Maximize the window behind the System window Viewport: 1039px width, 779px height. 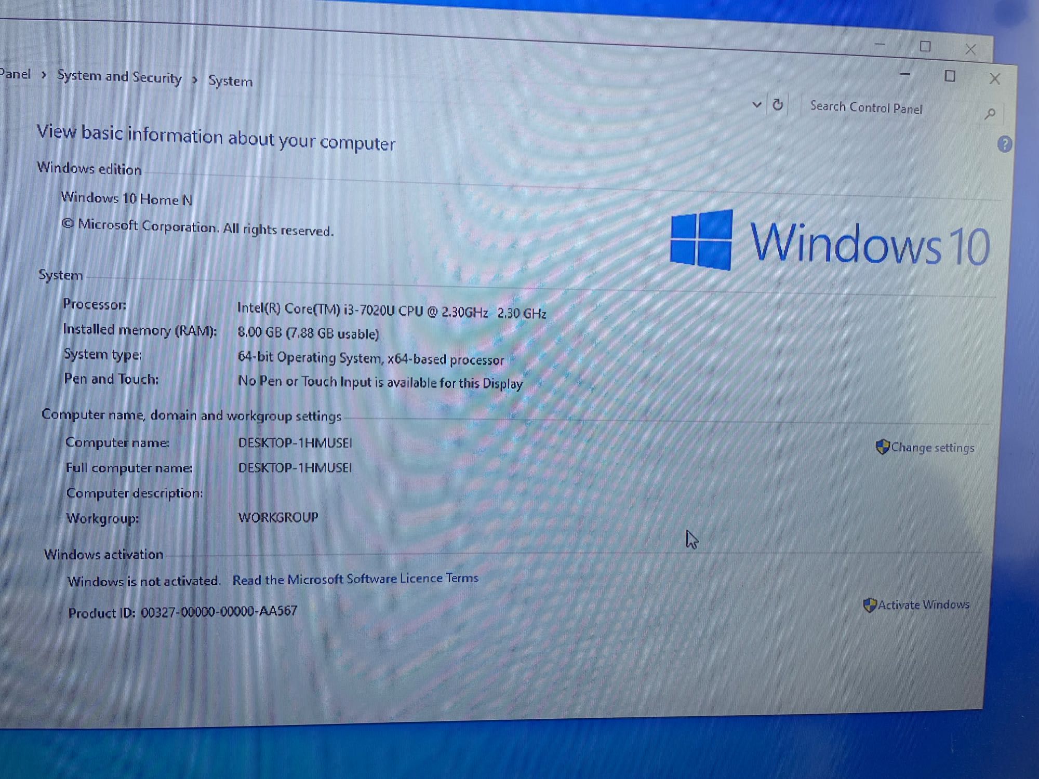(x=925, y=46)
